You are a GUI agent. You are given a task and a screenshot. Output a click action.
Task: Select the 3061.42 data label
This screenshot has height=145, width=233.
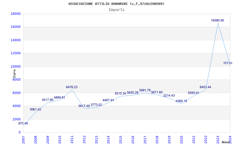point(35,110)
